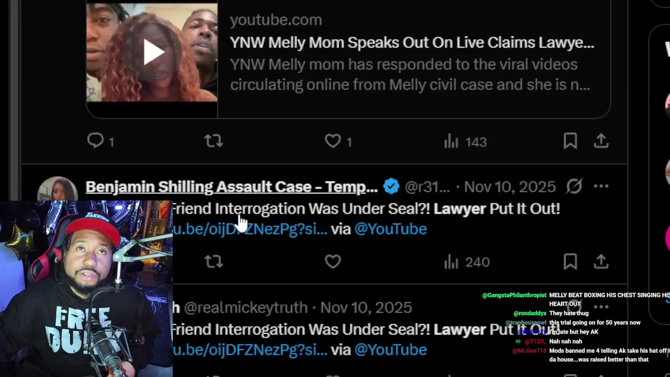Bookmark the YNW Melly Mom video post

click(570, 141)
